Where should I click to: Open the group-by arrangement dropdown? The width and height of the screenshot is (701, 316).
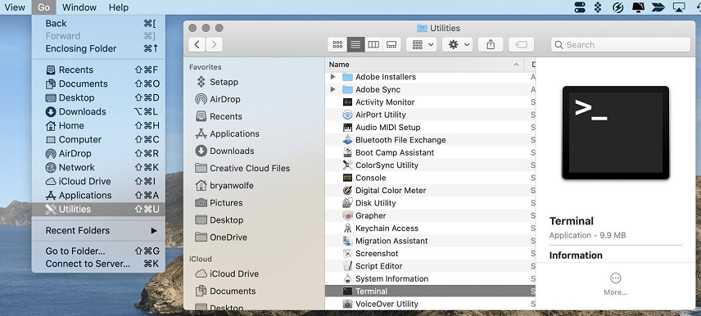coord(422,45)
